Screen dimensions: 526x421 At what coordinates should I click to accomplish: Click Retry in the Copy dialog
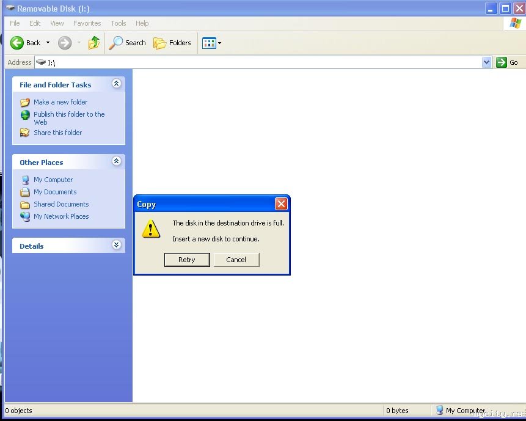pyautogui.click(x=187, y=260)
